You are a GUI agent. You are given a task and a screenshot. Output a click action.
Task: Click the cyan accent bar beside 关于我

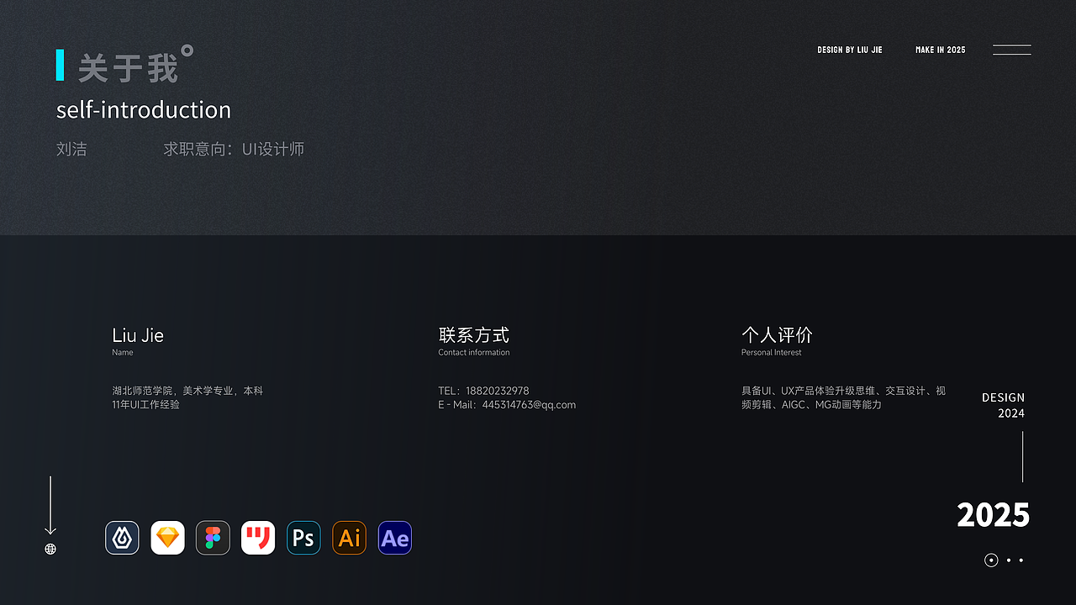click(60, 63)
